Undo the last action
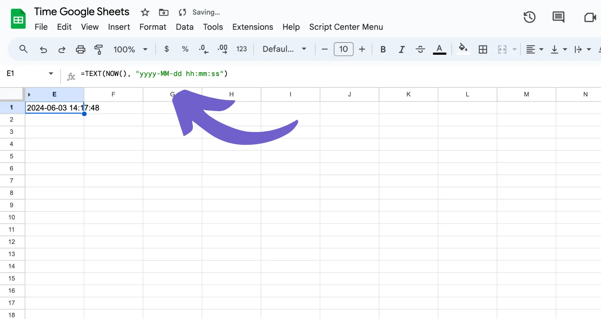 43,49
